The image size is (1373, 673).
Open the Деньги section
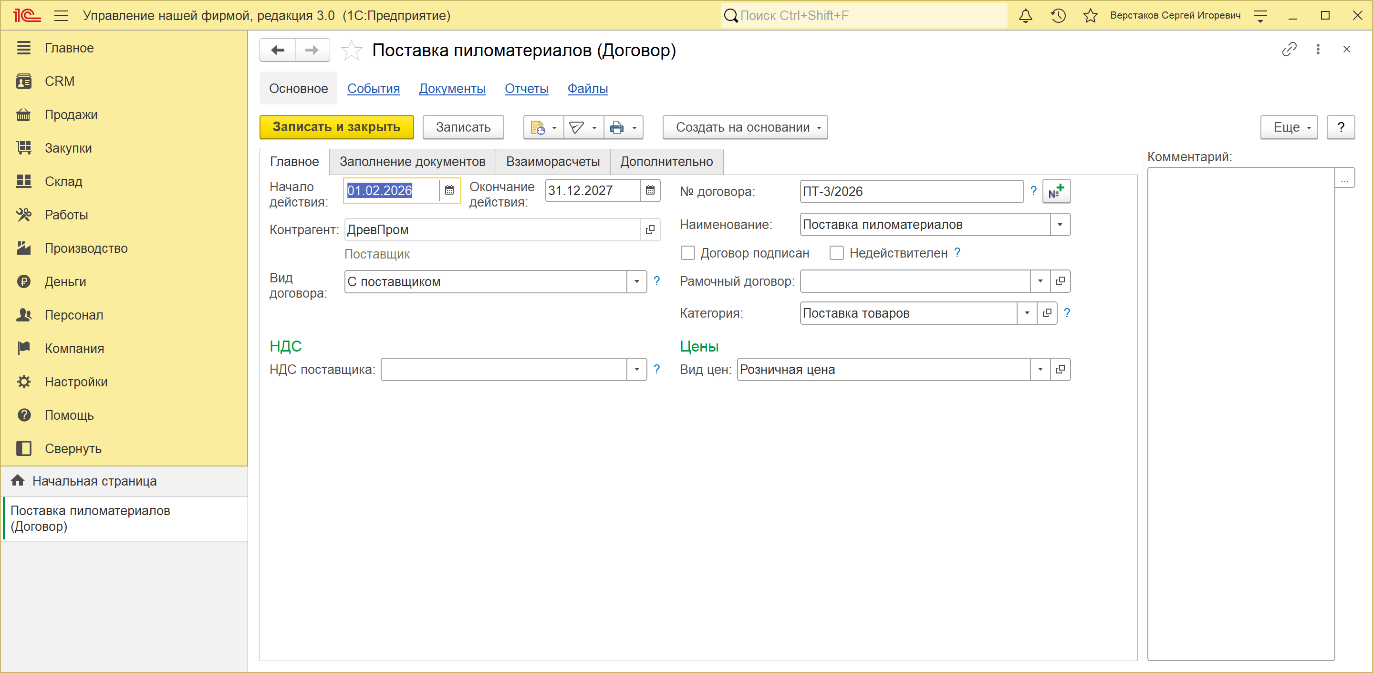[65, 281]
